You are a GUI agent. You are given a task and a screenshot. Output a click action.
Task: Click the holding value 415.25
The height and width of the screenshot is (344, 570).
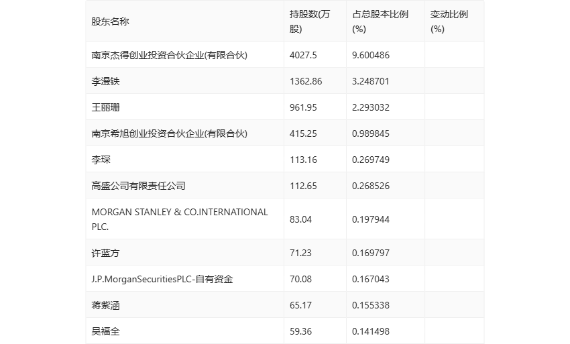[x=303, y=133]
